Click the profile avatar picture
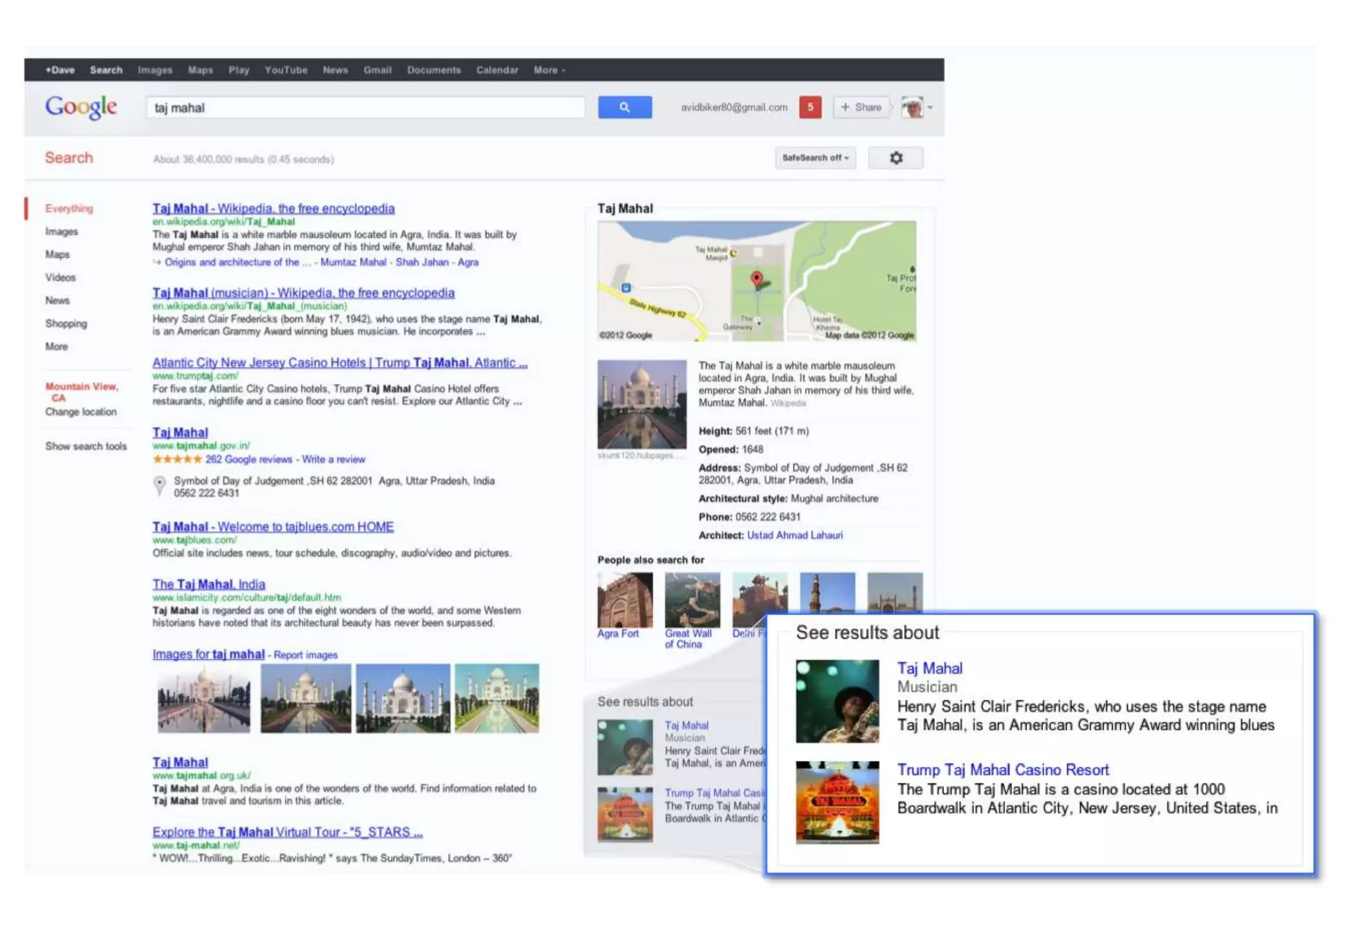The height and width of the screenshot is (940, 1358). (x=912, y=107)
